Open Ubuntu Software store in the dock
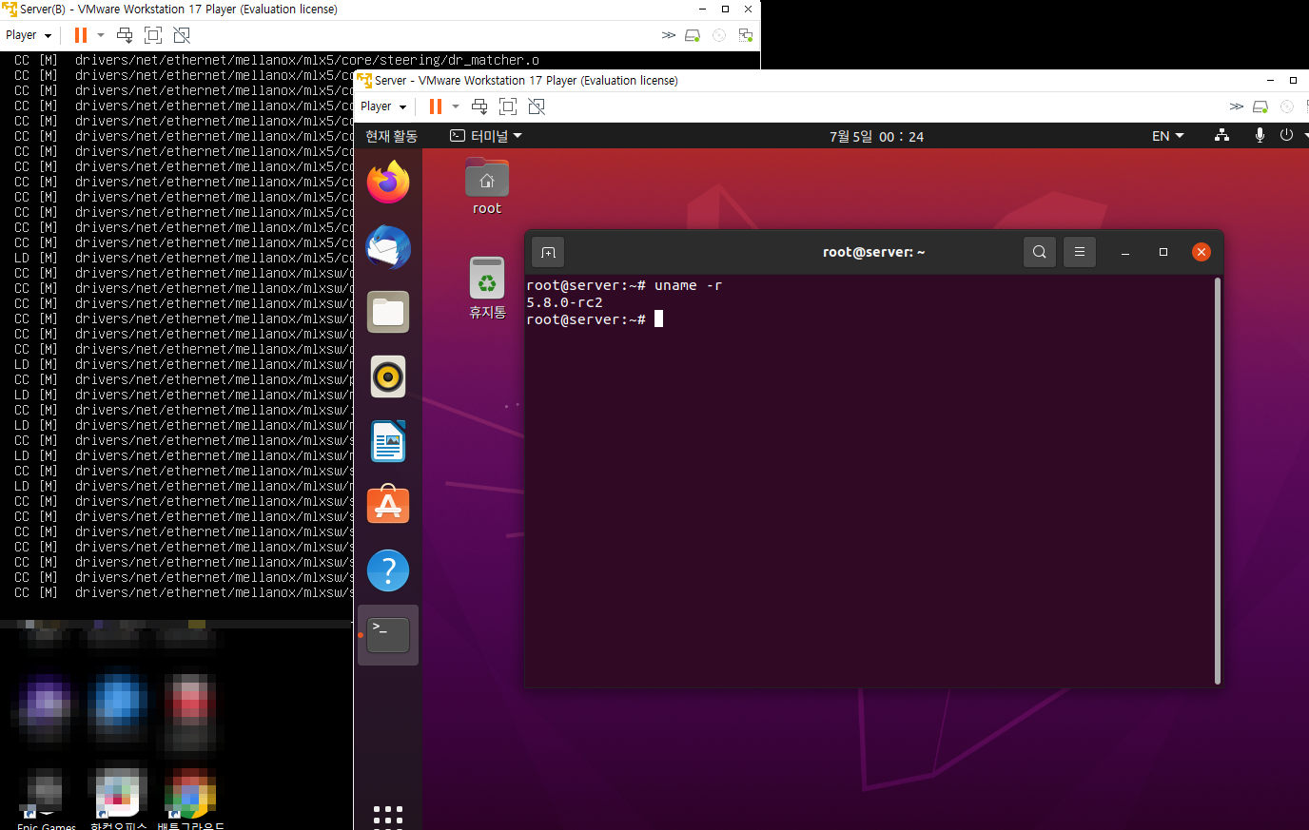Screen dimensions: 1309x830 [388, 505]
